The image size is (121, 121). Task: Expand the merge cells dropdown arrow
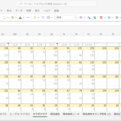(52, 17)
